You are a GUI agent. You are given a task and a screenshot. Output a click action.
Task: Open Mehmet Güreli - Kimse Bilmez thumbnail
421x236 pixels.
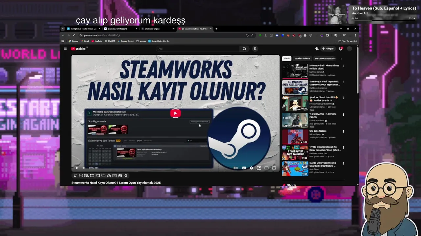coord(295,71)
